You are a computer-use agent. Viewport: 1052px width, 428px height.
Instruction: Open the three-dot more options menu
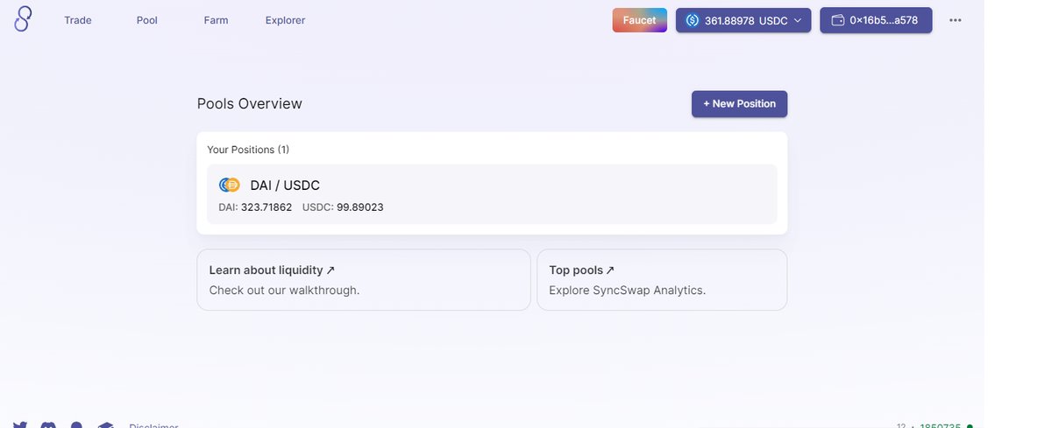coord(956,20)
